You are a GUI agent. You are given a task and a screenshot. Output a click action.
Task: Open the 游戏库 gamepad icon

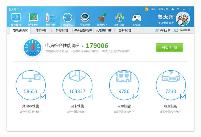[137, 20]
